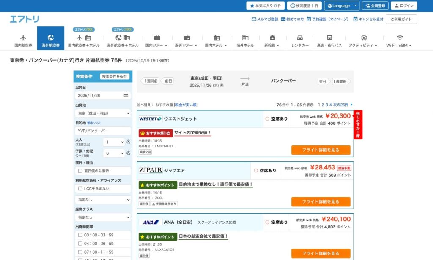433x260 pixels.
Task: Expand the departure city dropdown
Action: tap(103, 113)
